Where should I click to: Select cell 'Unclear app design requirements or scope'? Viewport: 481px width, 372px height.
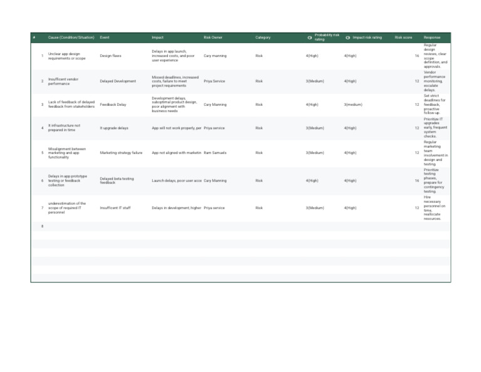click(x=67, y=56)
